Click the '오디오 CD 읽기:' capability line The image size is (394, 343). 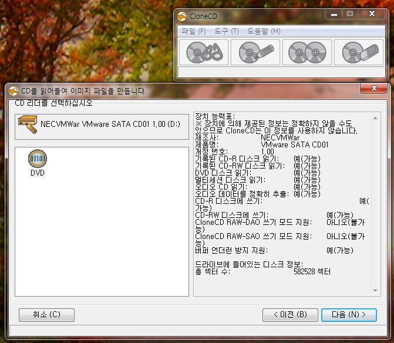pos(258,187)
